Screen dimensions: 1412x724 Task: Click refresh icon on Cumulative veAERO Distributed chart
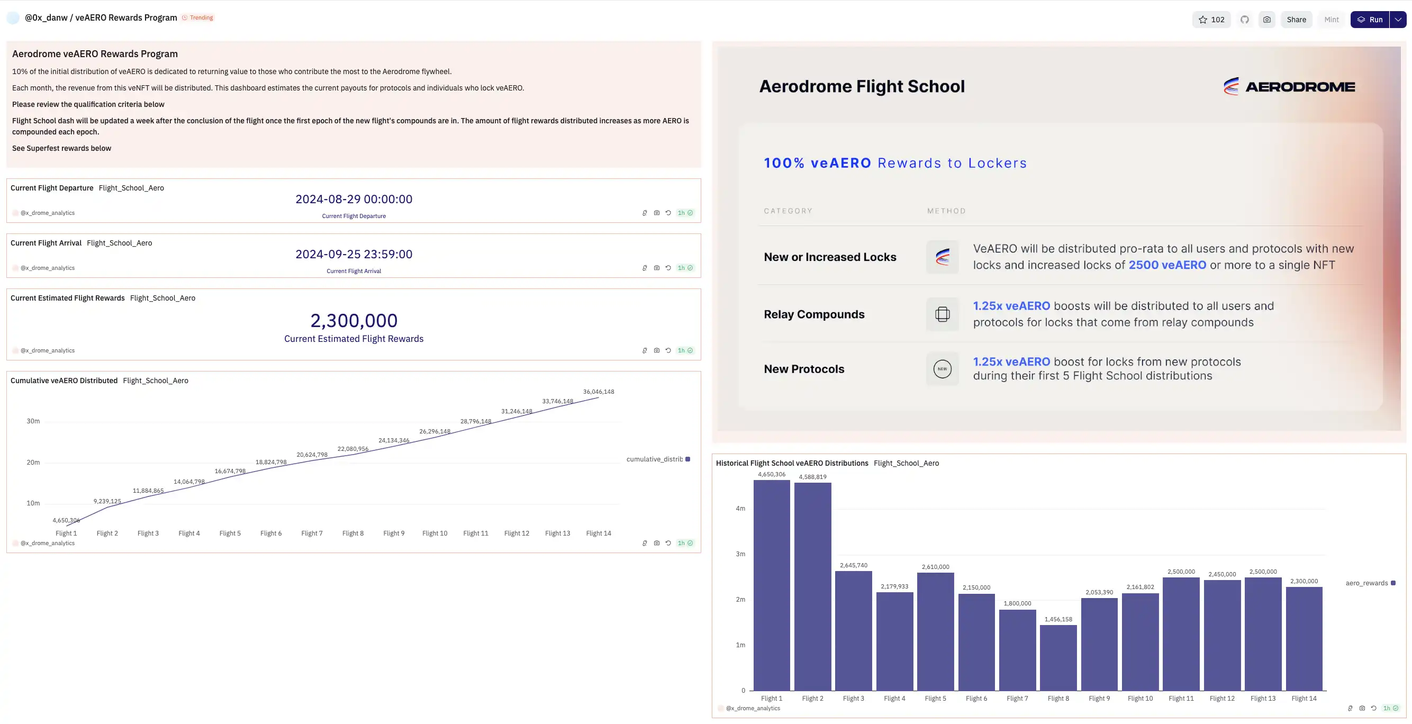point(668,544)
